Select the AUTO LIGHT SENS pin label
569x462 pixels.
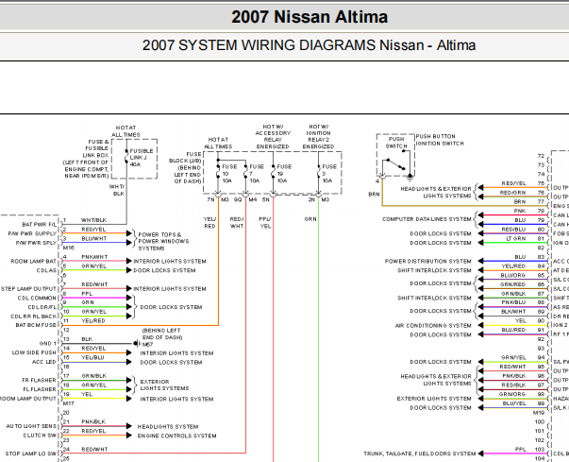[x=31, y=426]
